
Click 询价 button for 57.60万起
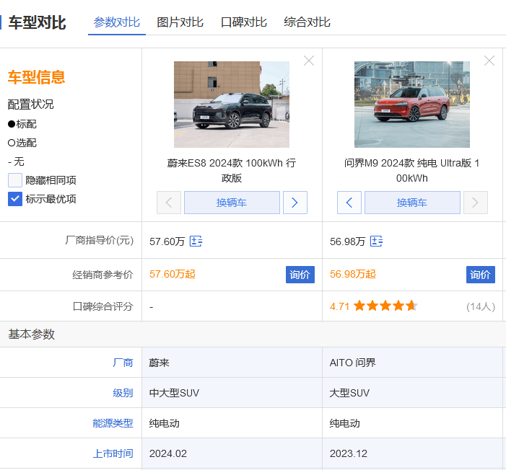(300, 275)
